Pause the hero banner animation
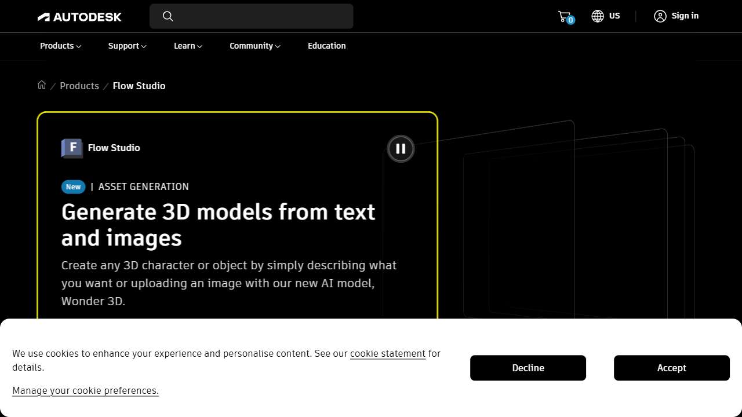 tap(401, 149)
